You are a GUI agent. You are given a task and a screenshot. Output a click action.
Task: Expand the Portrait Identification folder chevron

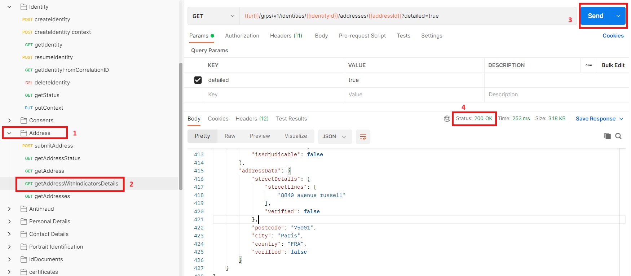coord(10,247)
